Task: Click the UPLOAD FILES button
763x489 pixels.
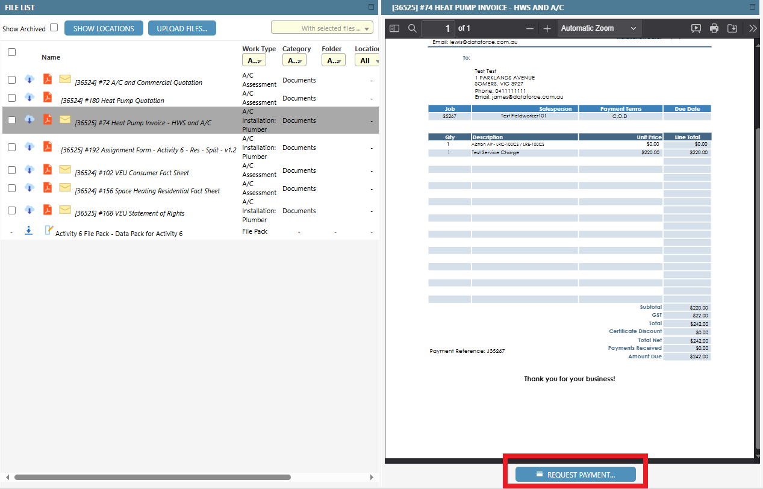Action: (x=182, y=28)
